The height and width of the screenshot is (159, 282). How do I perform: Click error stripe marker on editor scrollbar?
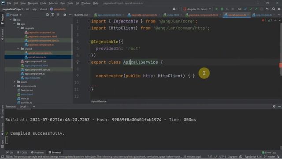click(280, 65)
